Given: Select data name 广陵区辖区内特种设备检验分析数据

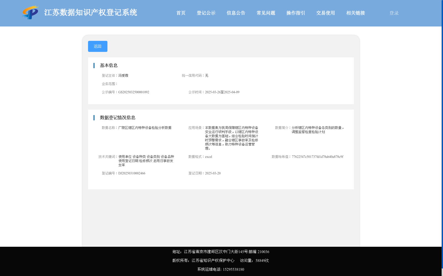Looking at the screenshot, I should (145, 128).
